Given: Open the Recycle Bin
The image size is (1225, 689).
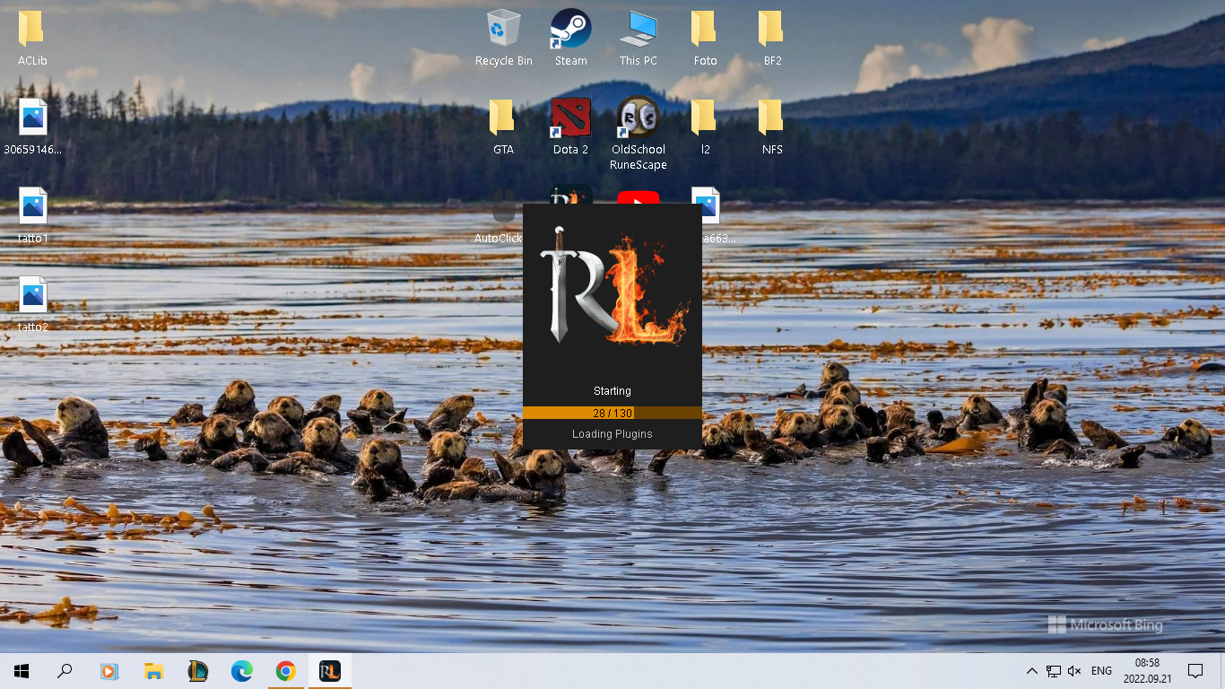Looking at the screenshot, I should point(503,27).
